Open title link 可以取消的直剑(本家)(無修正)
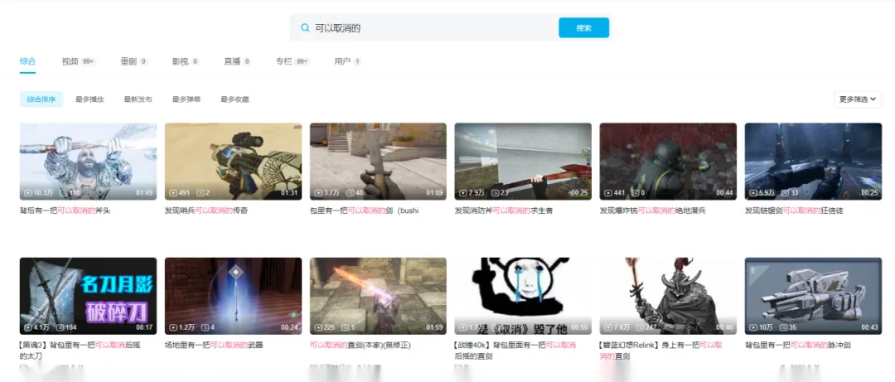The height and width of the screenshot is (382, 895). tap(360, 345)
